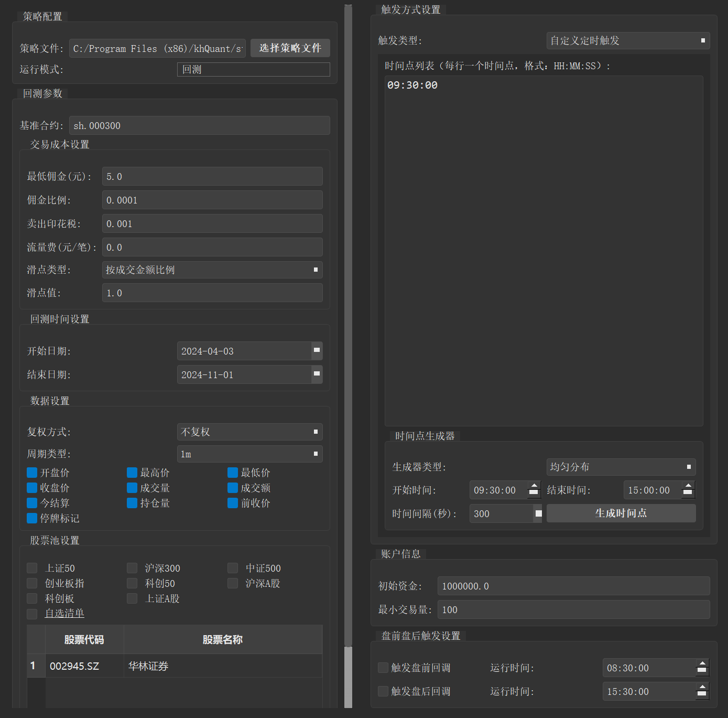Click the 选择策略文件 button

tap(290, 48)
